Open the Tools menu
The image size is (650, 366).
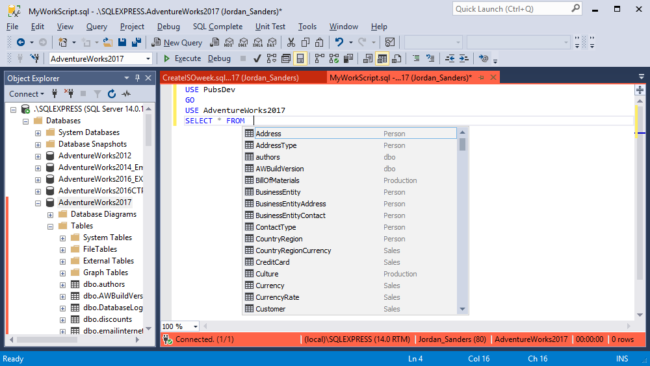coord(307,27)
